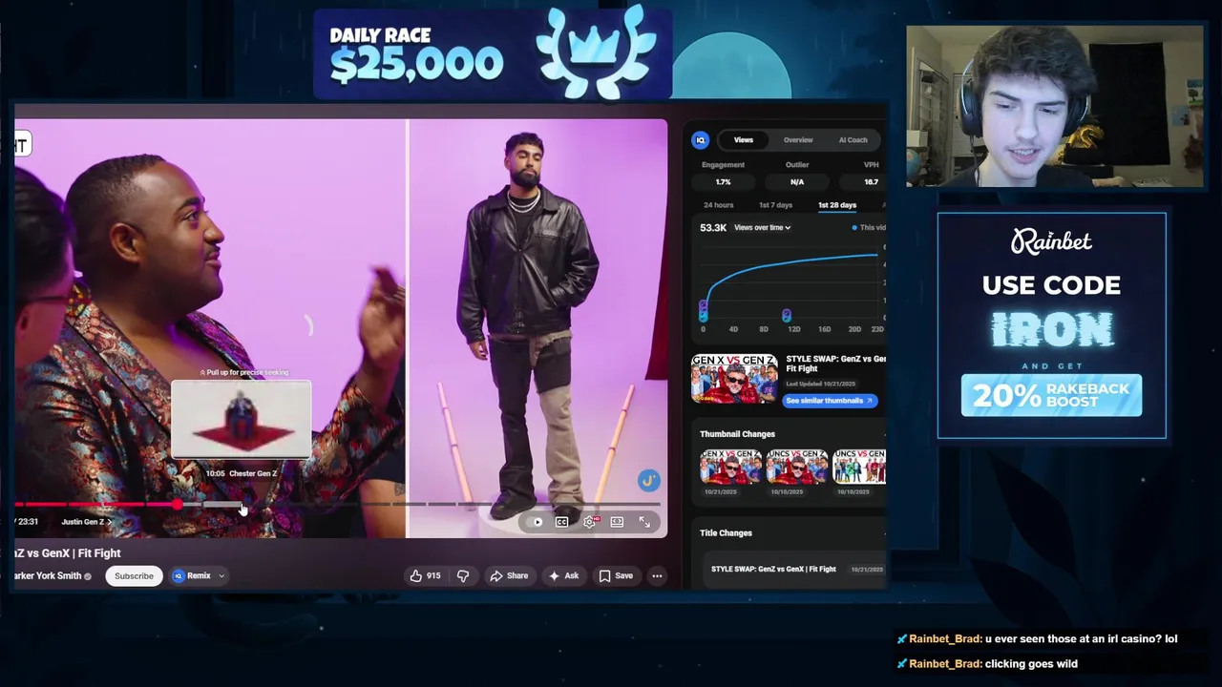The image size is (1222, 687).
Task: Click the thumbs-down dislike icon
Action: (463, 575)
